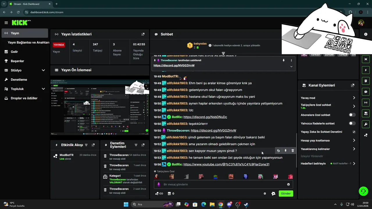372x209 pixels.
Task: Open the hamburger menu beside KICK logo
Action: pyautogui.click(x=6, y=23)
